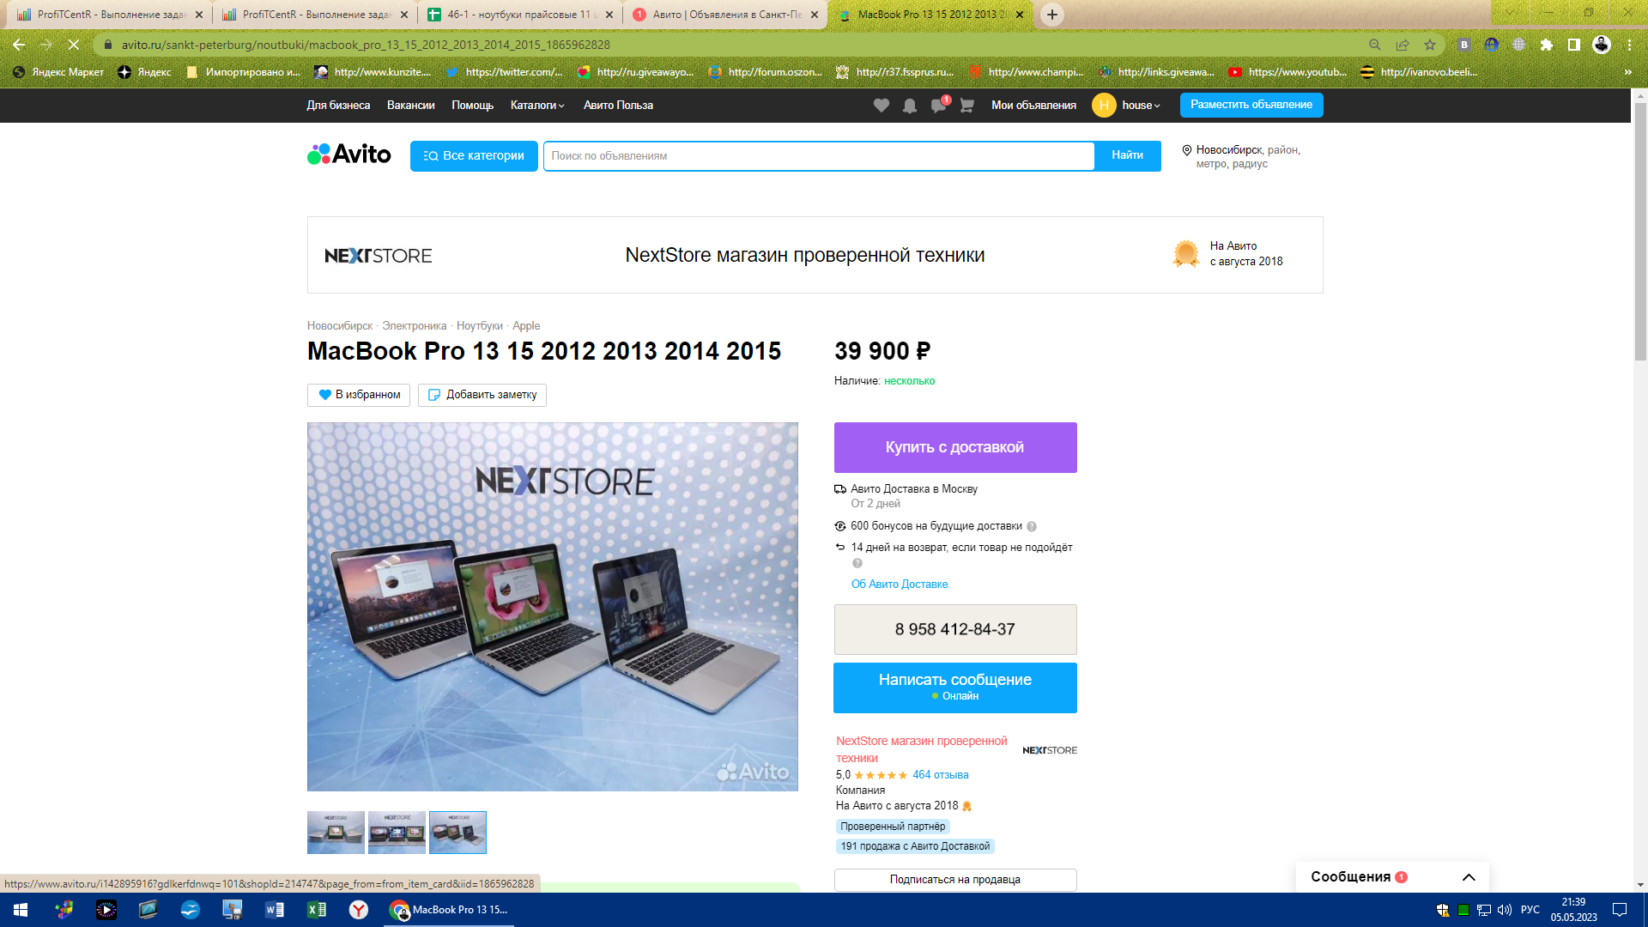Open 'Об Авито Доставке' link
1648x927 pixels.
click(x=900, y=585)
